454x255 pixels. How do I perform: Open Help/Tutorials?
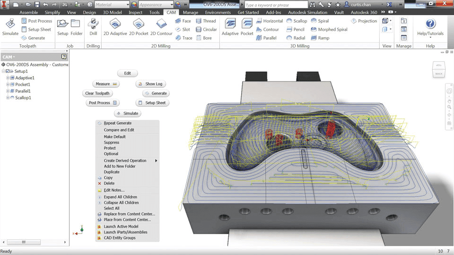(x=430, y=27)
